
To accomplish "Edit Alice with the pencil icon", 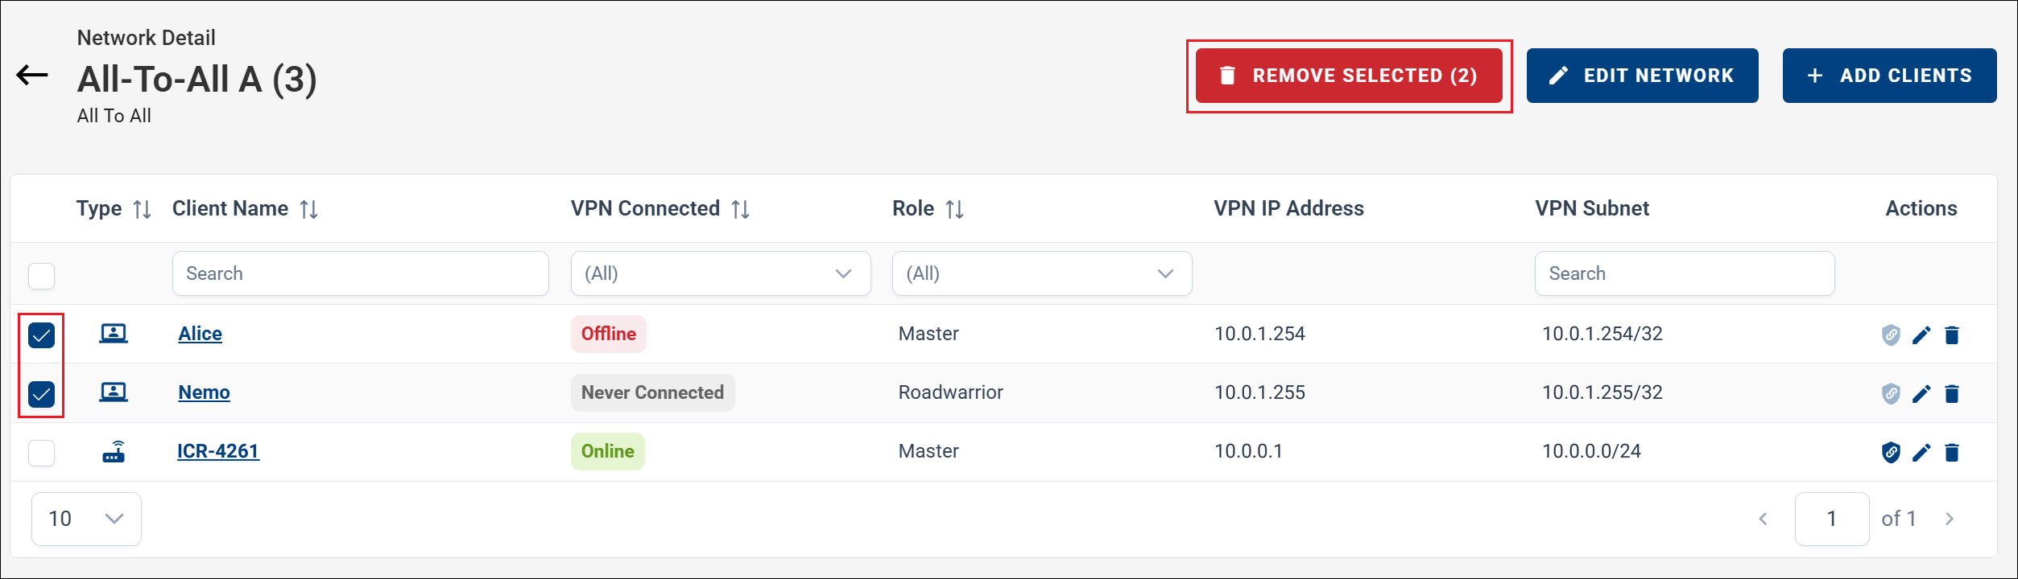I will pos(1921,335).
